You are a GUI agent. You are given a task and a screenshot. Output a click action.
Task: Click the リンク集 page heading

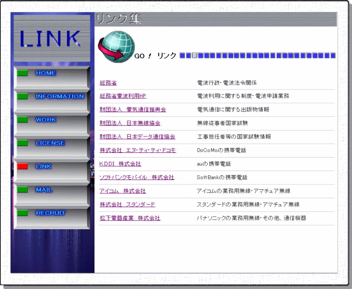coord(119,19)
